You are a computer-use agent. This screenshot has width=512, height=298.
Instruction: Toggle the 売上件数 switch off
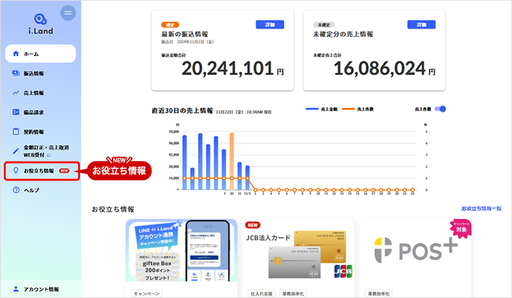coord(440,109)
